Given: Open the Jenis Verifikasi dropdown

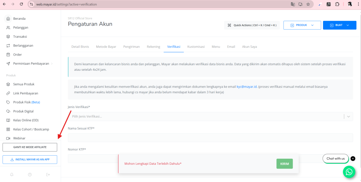Looking at the screenshot, I should 210,117.
